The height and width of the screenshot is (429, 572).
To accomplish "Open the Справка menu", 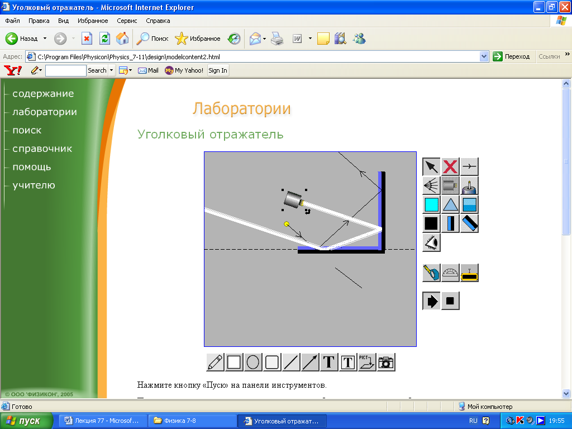I will (x=158, y=21).
